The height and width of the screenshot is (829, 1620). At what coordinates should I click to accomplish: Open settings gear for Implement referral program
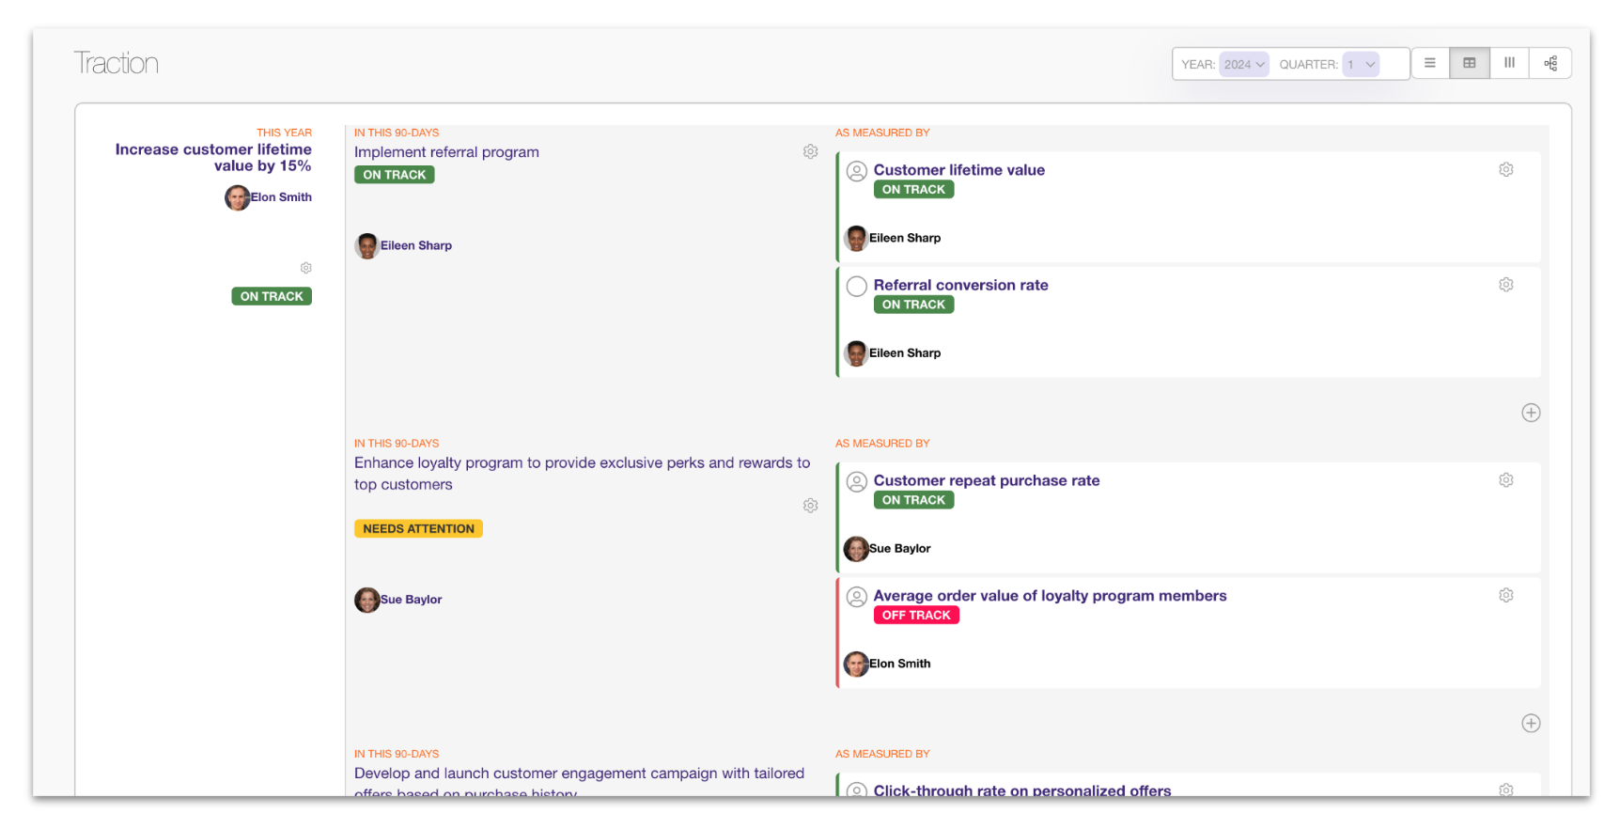810,152
